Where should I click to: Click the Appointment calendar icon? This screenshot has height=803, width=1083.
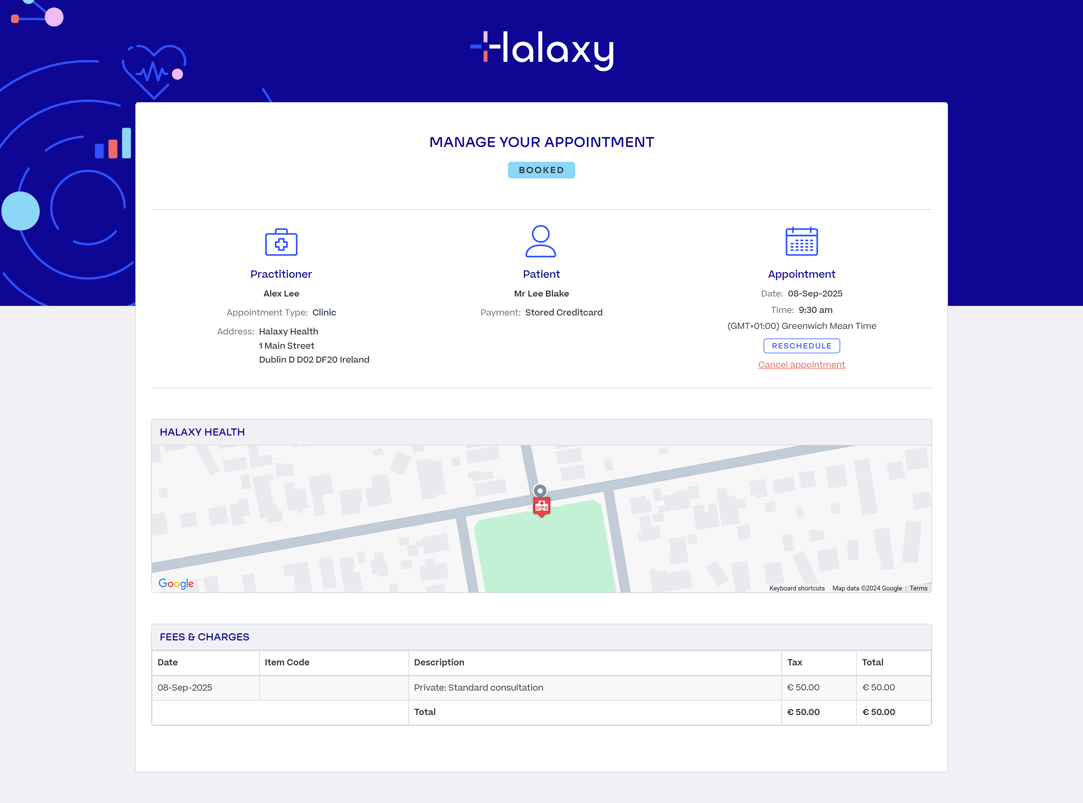(802, 241)
